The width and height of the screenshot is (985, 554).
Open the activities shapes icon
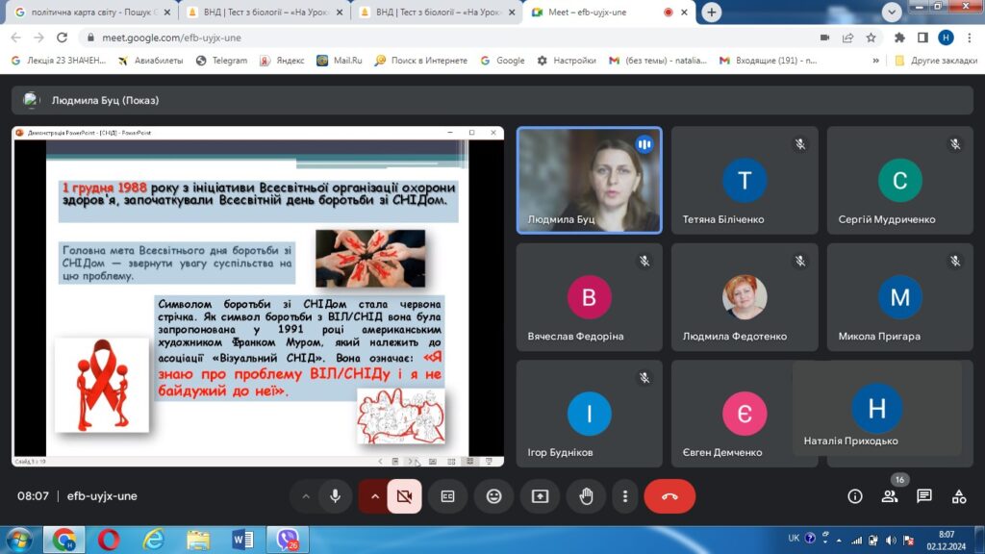click(x=959, y=496)
